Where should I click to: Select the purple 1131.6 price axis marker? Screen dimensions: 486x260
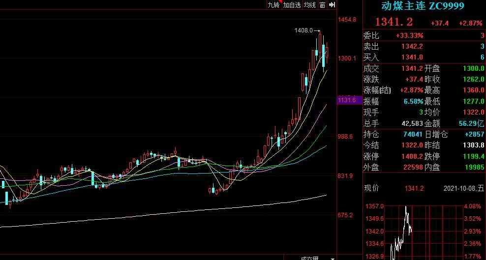(347, 100)
